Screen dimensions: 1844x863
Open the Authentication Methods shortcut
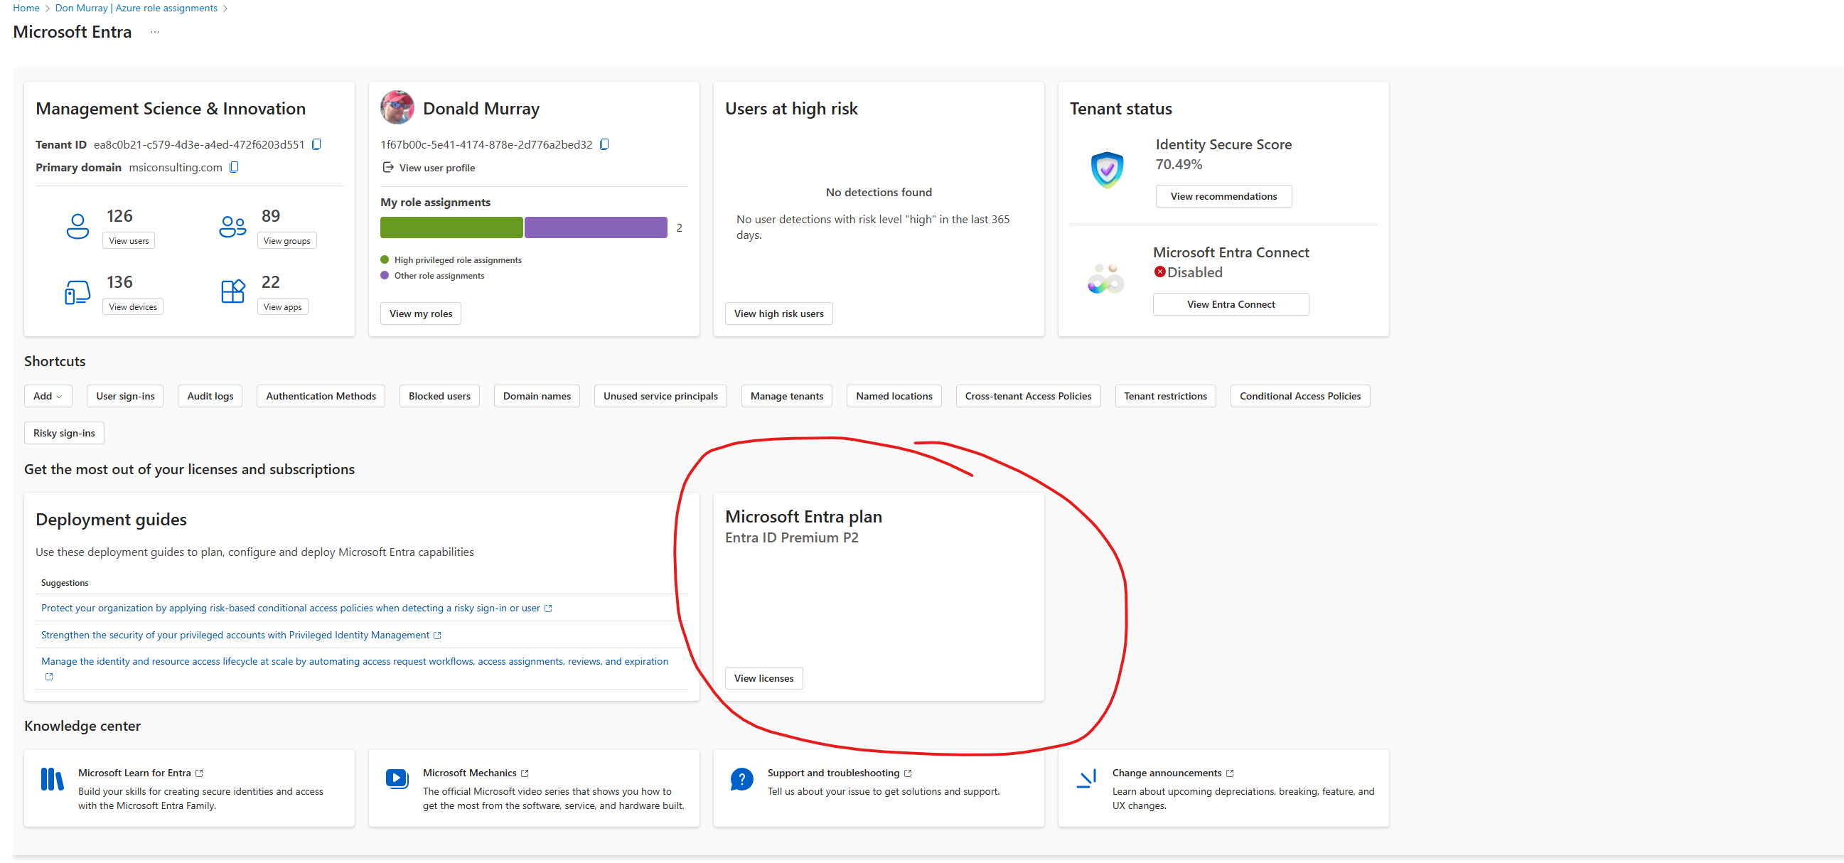pyautogui.click(x=321, y=397)
